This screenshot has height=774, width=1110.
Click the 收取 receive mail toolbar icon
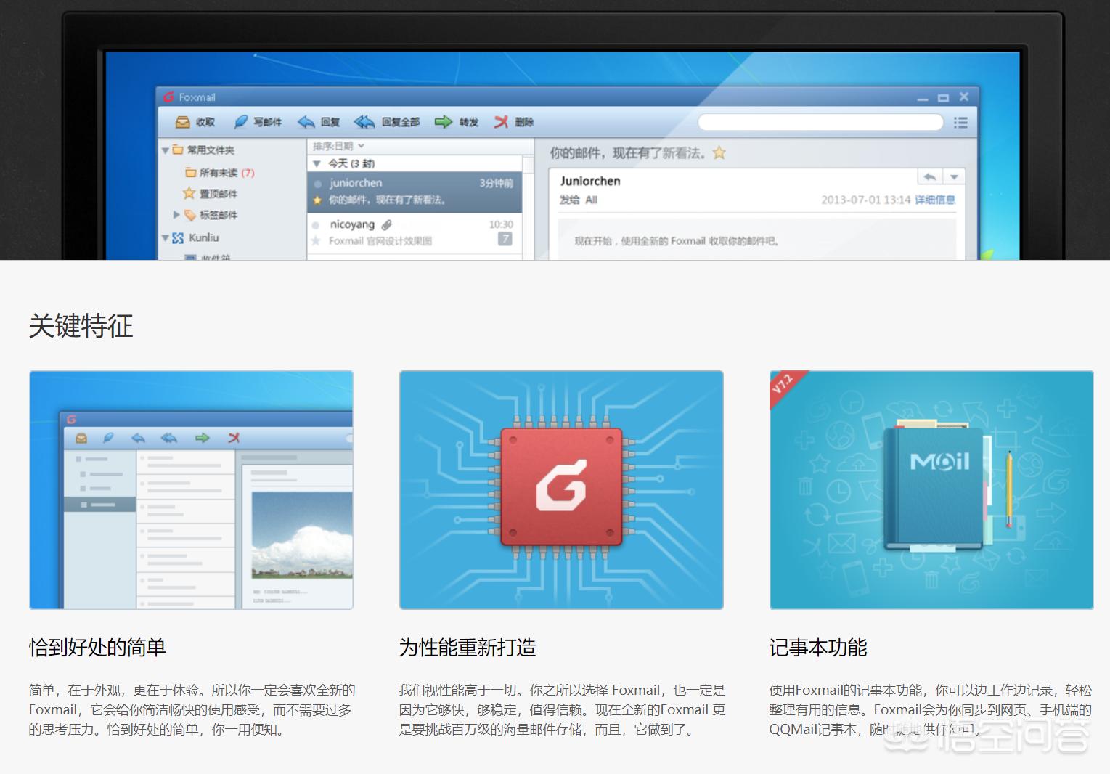[183, 122]
